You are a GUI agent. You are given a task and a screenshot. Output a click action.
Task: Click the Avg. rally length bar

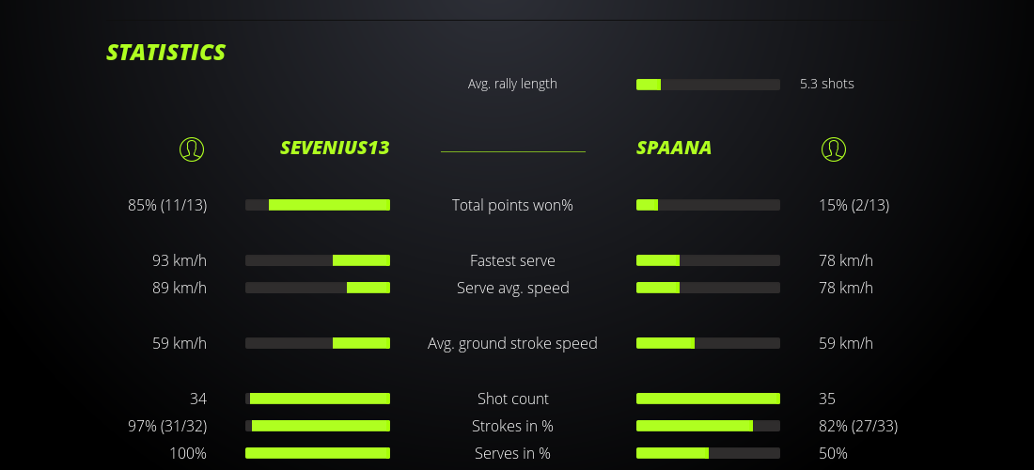click(x=708, y=85)
